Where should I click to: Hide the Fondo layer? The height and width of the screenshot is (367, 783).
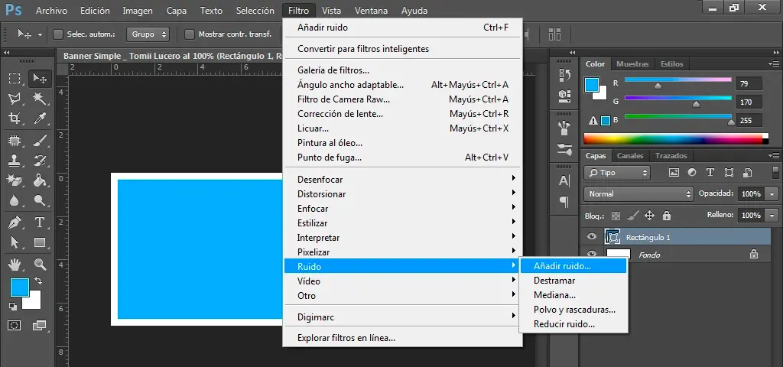coord(593,254)
